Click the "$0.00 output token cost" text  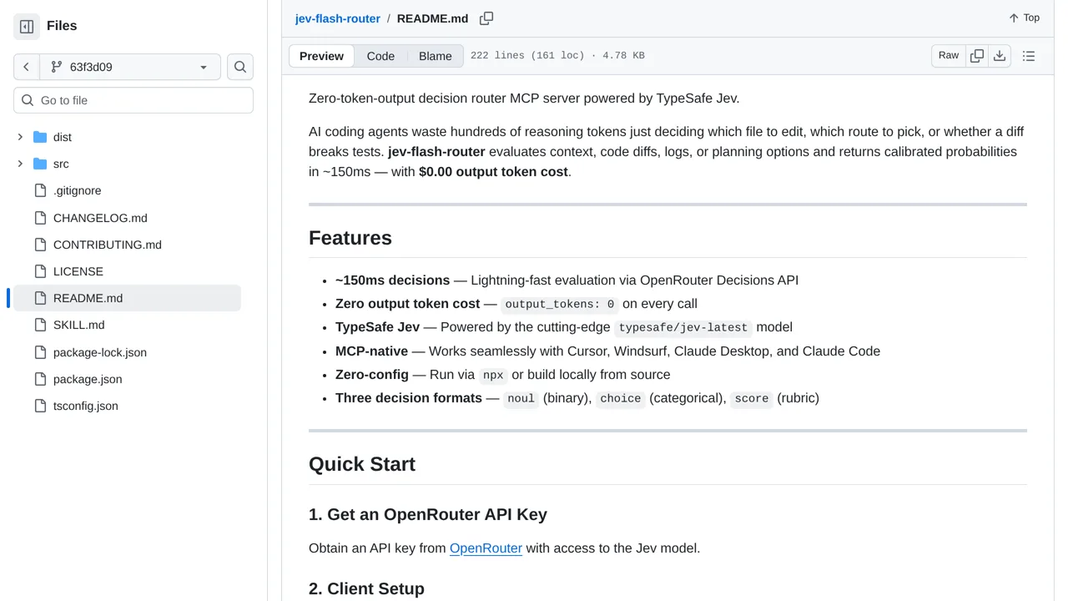click(x=493, y=171)
